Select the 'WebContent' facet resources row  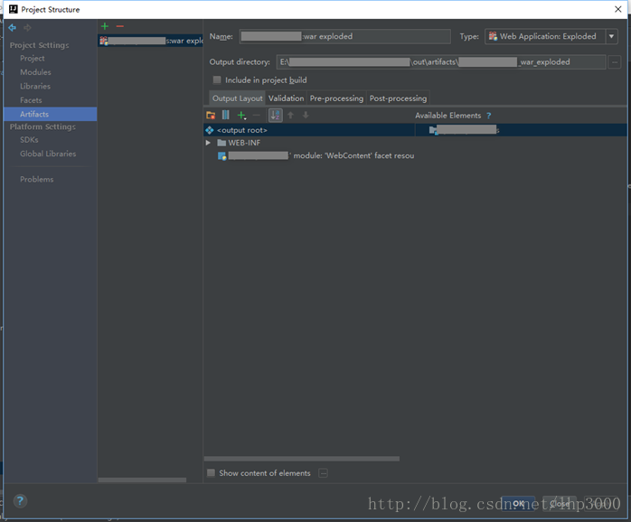pyautogui.click(x=315, y=155)
